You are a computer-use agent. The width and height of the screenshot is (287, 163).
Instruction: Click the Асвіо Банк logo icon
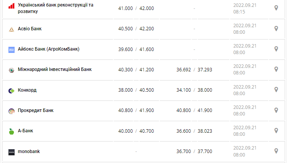tap(11, 29)
